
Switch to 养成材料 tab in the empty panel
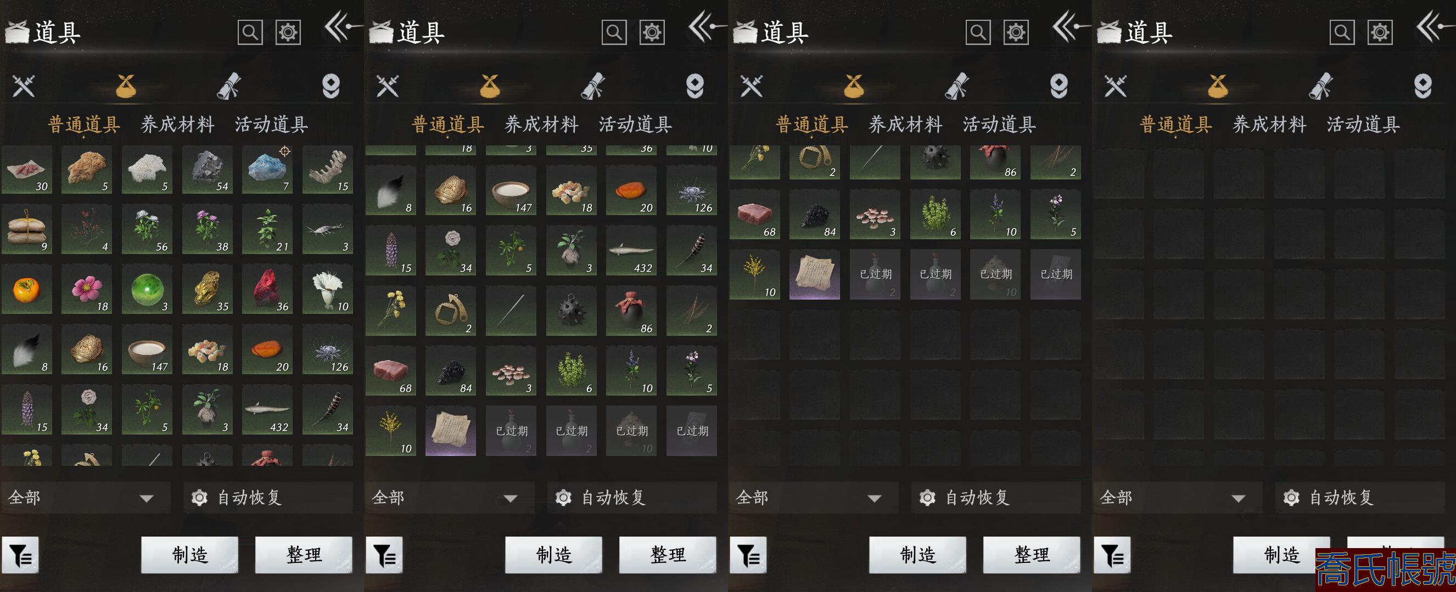point(1269,125)
